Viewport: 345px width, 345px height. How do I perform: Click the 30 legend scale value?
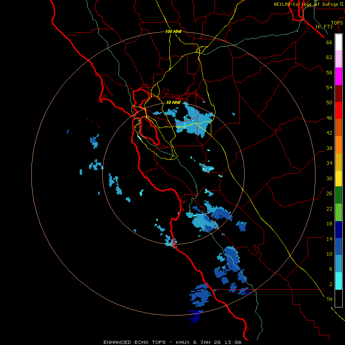(329, 178)
